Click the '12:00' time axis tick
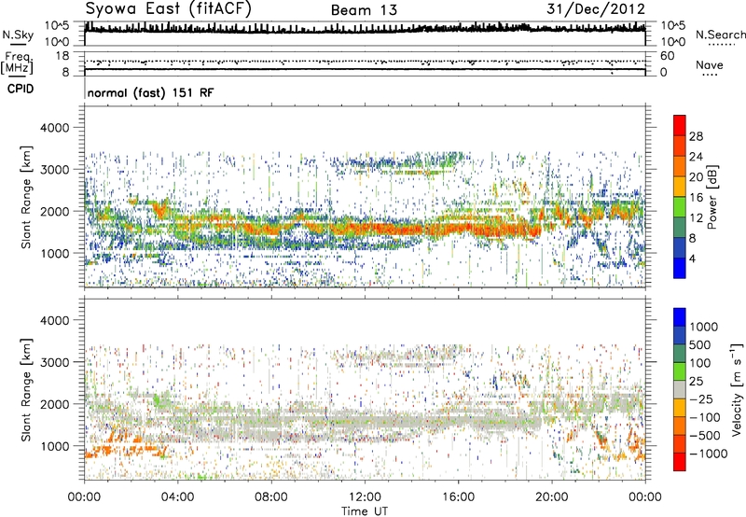 pyautogui.click(x=365, y=497)
